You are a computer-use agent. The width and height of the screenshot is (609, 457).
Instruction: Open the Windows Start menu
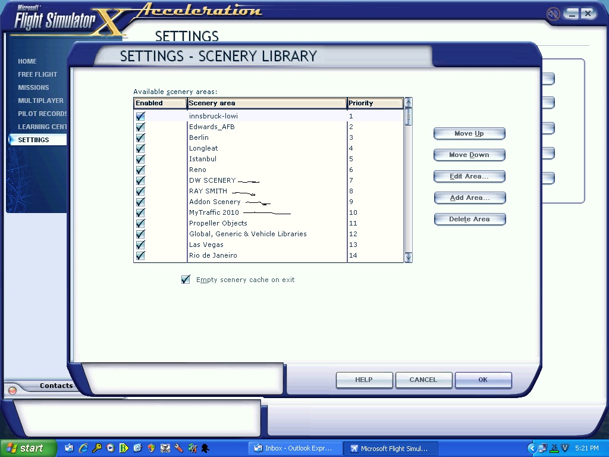(29, 448)
